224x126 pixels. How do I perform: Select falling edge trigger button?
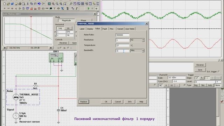[x=202, y=78]
